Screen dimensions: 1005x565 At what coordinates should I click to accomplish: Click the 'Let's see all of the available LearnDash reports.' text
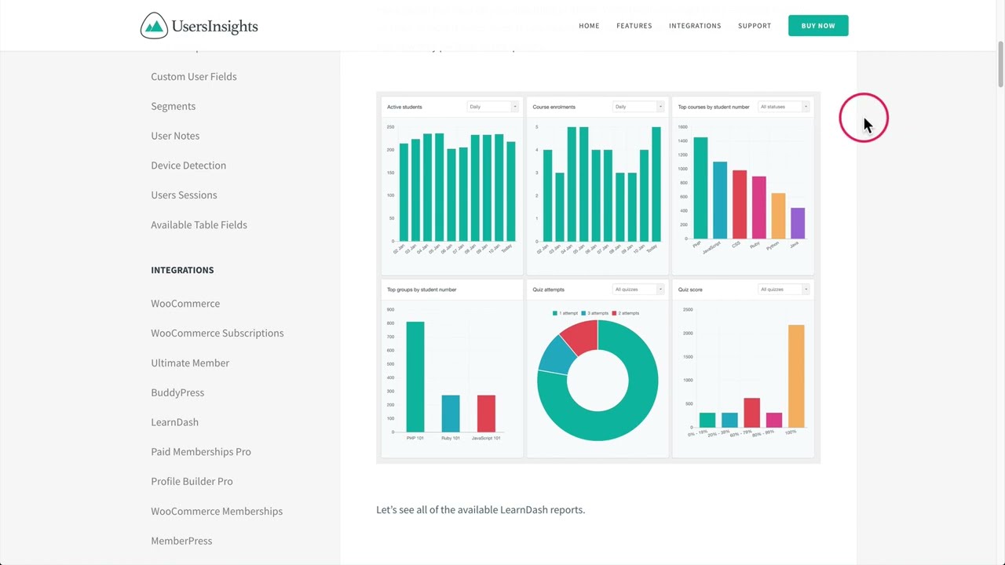481,510
